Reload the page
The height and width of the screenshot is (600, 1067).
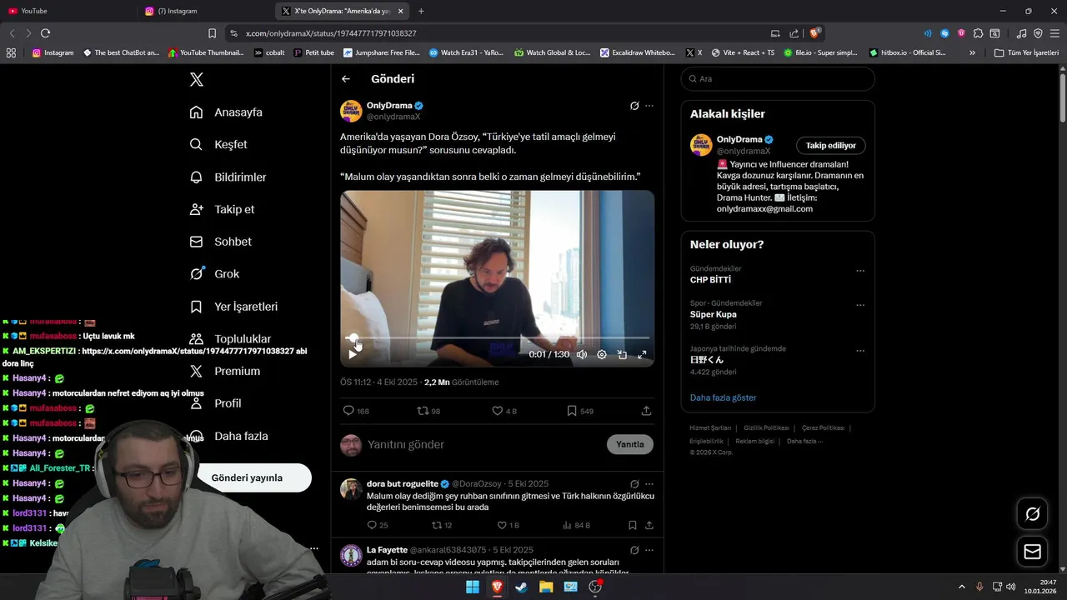[46, 33]
